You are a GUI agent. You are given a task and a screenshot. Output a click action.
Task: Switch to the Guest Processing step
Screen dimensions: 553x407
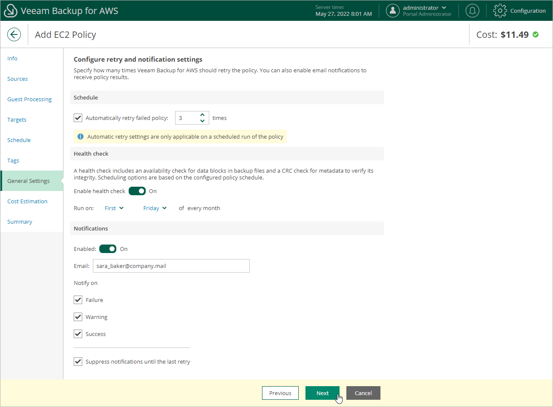[x=29, y=99]
